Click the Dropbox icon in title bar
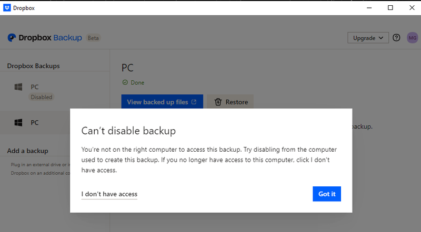421x232 pixels. coord(7,8)
